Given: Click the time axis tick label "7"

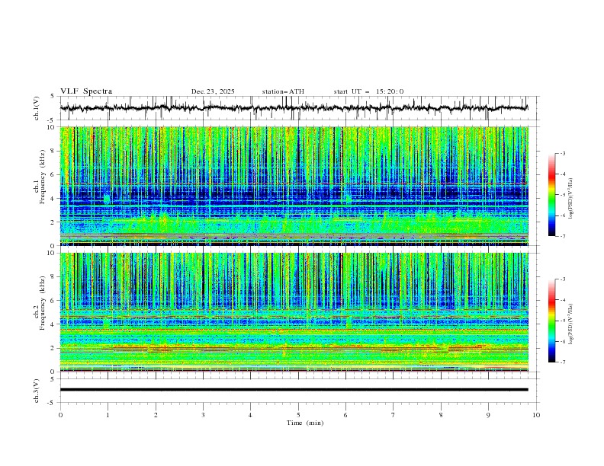Looking at the screenshot, I should 394,415.
